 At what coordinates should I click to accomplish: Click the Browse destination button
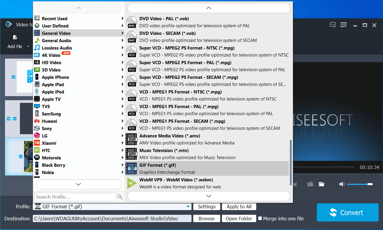click(207, 219)
